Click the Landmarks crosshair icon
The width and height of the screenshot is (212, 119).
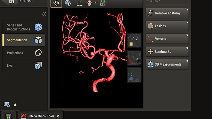click(x=150, y=51)
